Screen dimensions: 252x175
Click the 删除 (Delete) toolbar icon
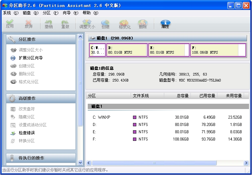pos(143,24)
